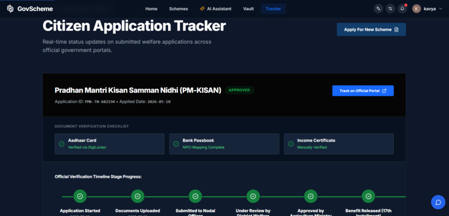Click the AI Assistant sparkle icon
This screenshot has width=449, height=216.
coord(202,9)
